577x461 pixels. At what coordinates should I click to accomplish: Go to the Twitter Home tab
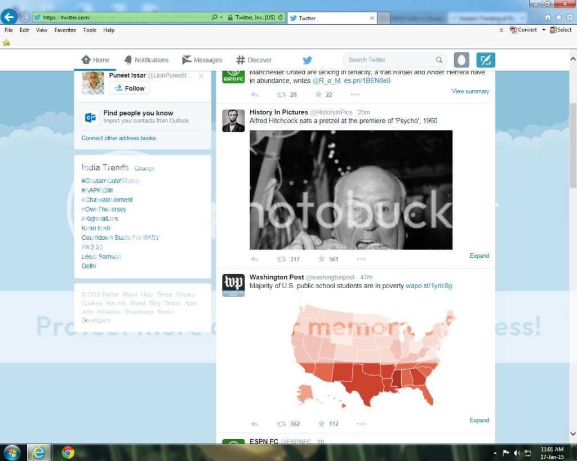coord(95,60)
